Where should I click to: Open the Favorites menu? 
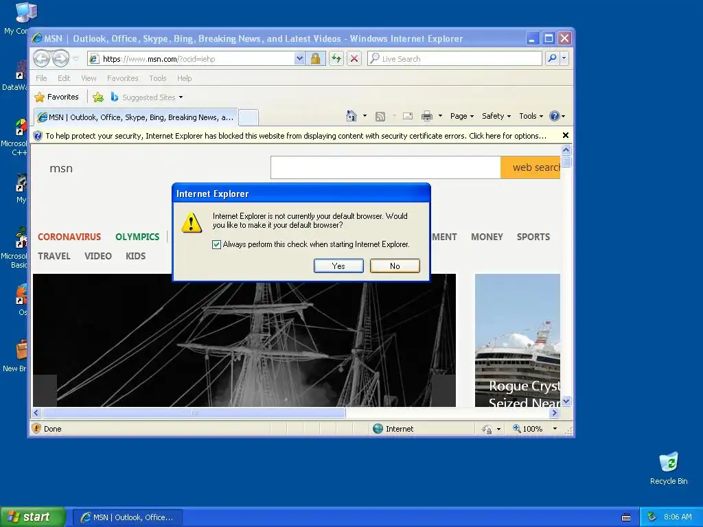tap(122, 78)
